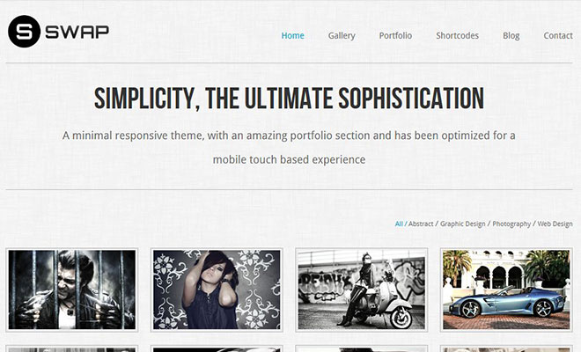Filter portfolio by Abstract

[x=421, y=224]
